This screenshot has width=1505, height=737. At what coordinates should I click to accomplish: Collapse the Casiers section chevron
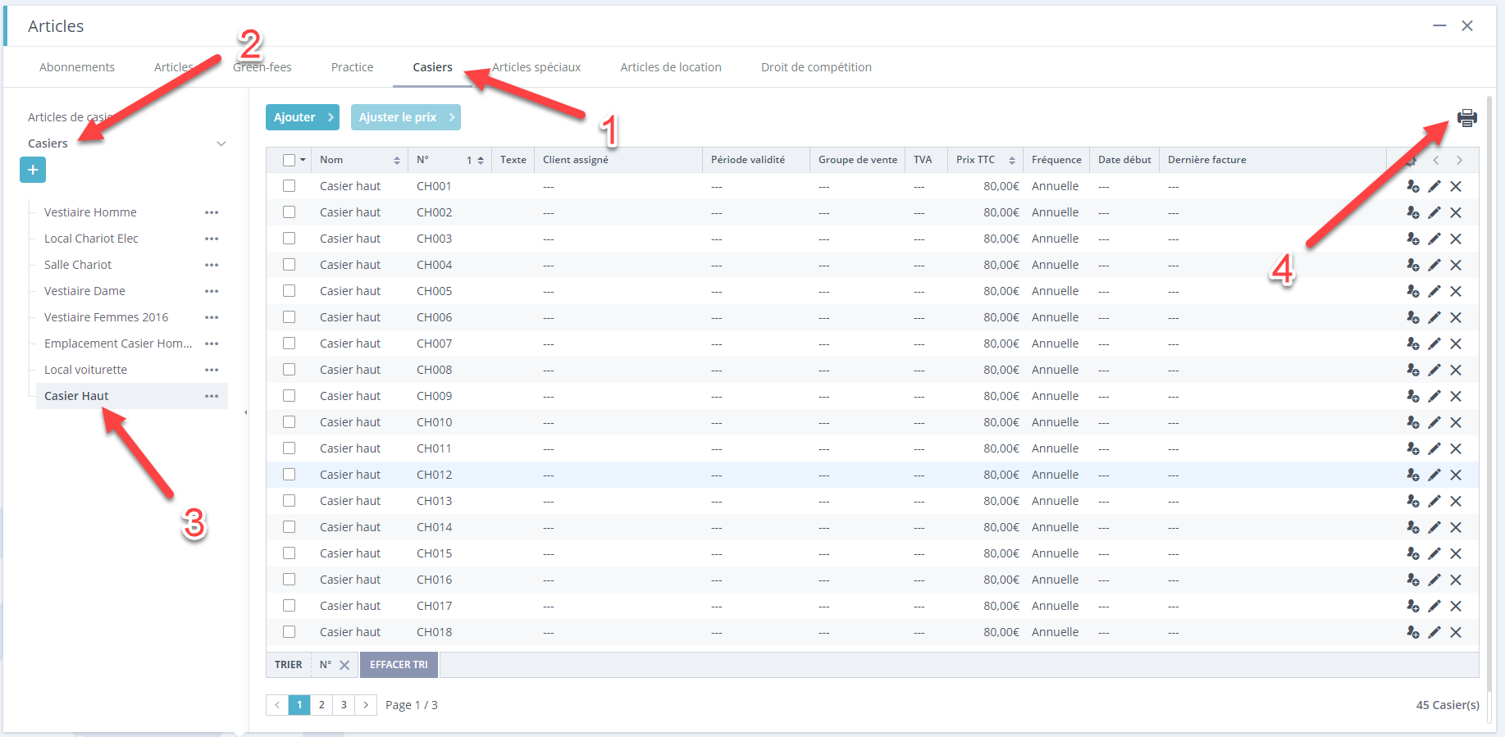coord(221,143)
